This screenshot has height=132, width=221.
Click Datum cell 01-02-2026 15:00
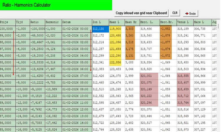(77, 130)
